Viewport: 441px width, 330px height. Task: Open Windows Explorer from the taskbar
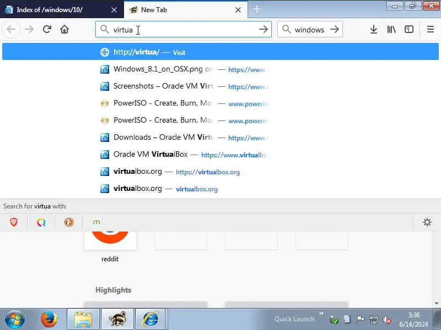pos(83,319)
